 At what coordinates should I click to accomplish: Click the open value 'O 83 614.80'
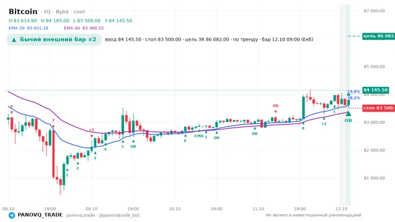point(23,20)
